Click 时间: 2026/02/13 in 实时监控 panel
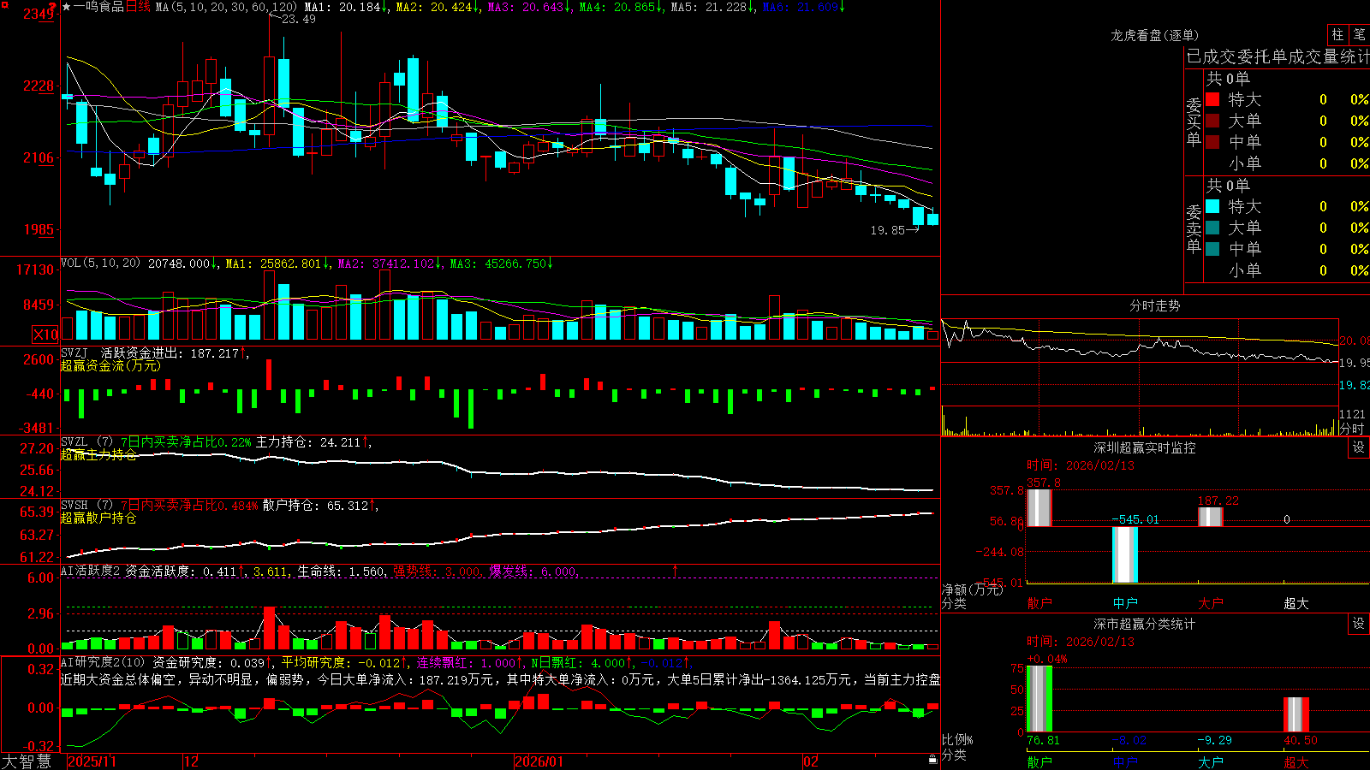This screenshot has height=770, width=1370. pos(1081,465)
